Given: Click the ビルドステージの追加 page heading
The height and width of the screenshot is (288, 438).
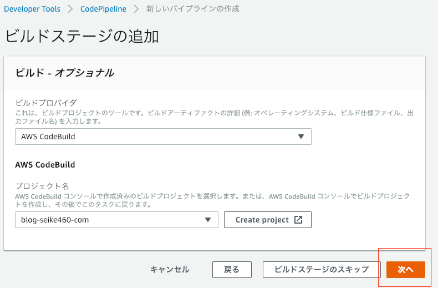Looking at the screenshot, I should (82, 37).
